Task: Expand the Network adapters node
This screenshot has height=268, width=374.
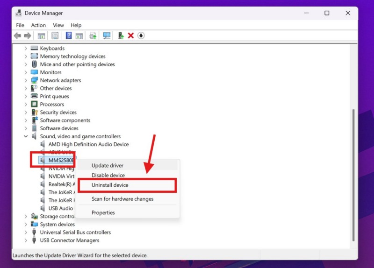Action: (26, 80)
